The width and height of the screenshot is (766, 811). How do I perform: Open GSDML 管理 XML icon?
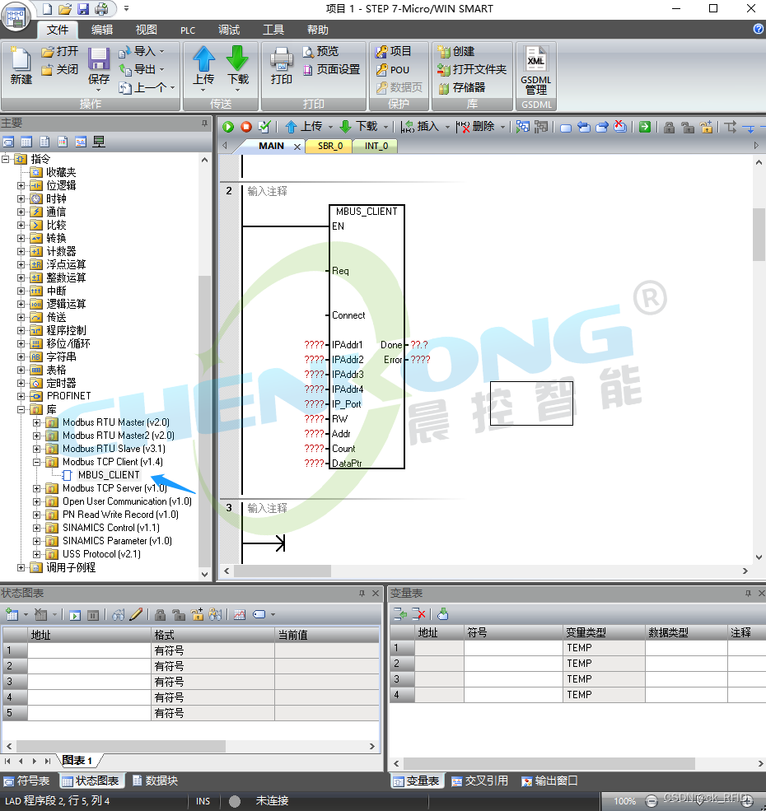pos(535,60)
